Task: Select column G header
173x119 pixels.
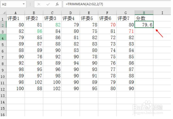Action: [126, 13]
